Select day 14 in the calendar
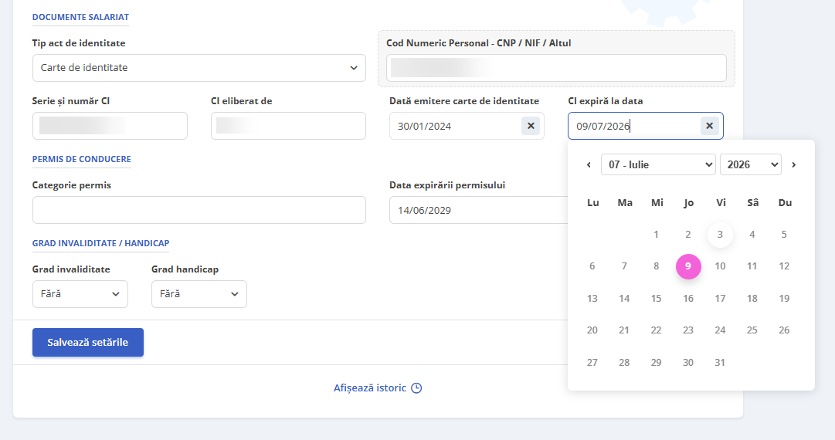 click(624, 299)
